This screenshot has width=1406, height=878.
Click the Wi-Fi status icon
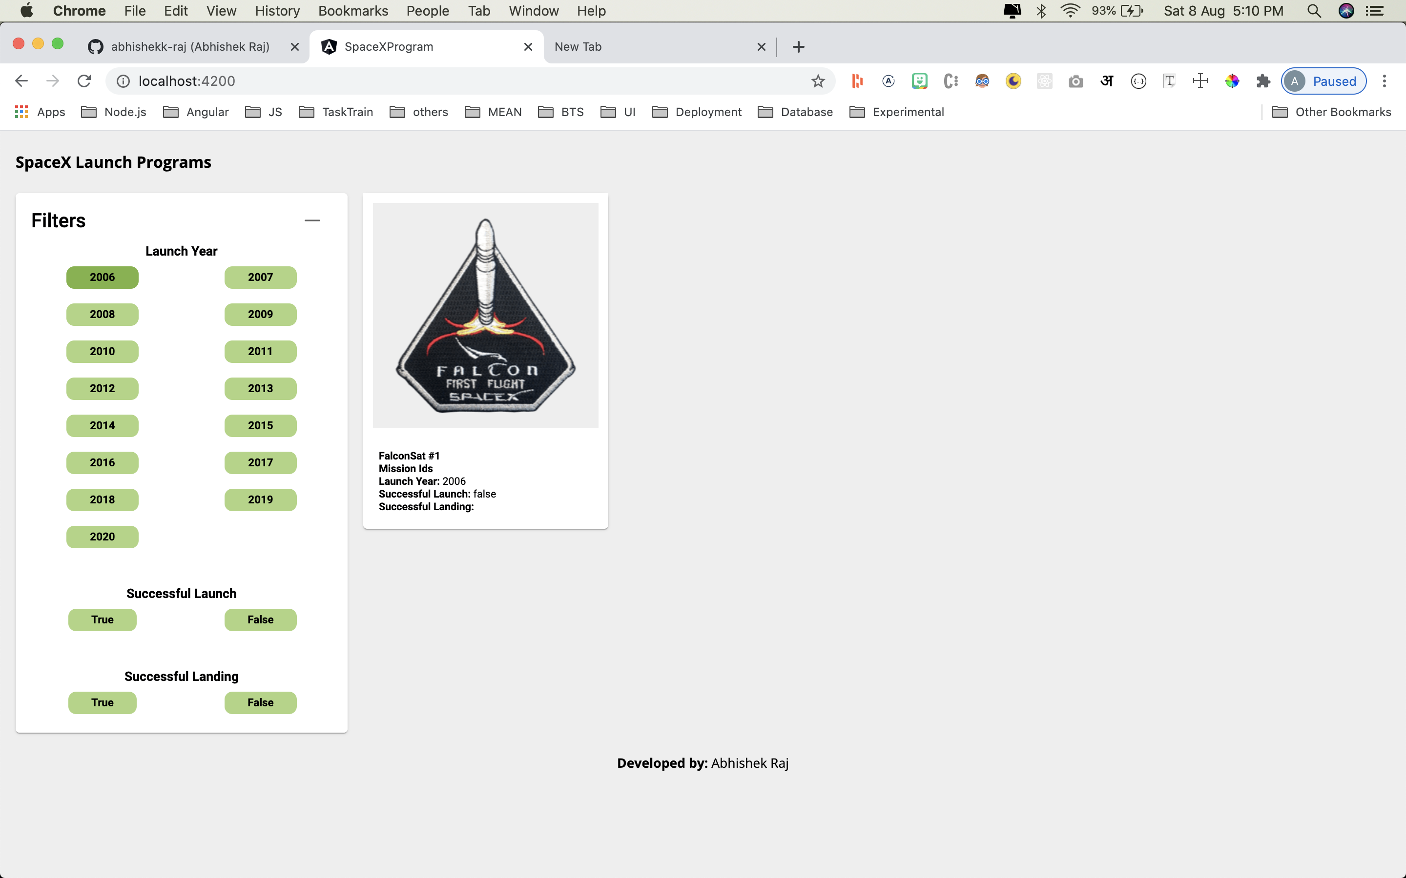pyautogui.click(x=1070, y=10)
